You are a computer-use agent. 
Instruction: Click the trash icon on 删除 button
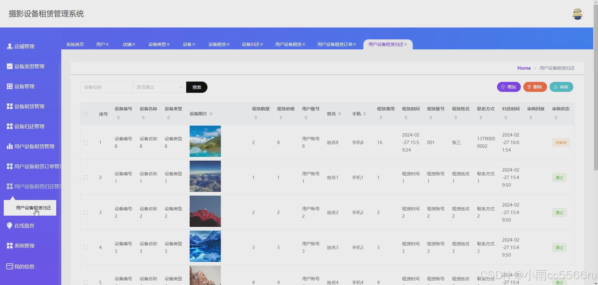point(529,87)
